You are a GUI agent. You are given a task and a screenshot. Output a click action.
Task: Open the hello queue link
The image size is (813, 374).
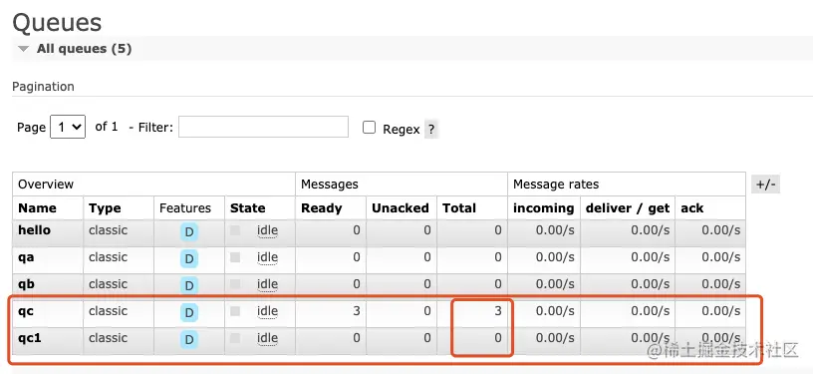tap(34, 229)
